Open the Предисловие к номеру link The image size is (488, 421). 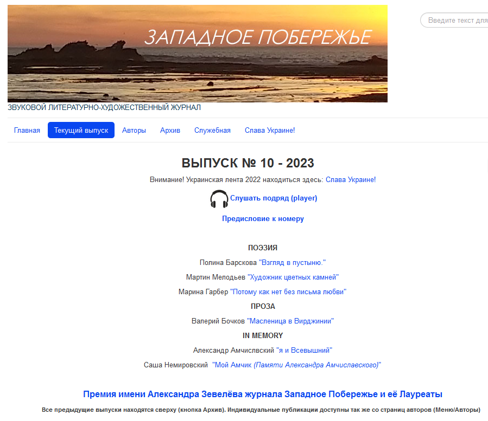(x=263, y=219)
